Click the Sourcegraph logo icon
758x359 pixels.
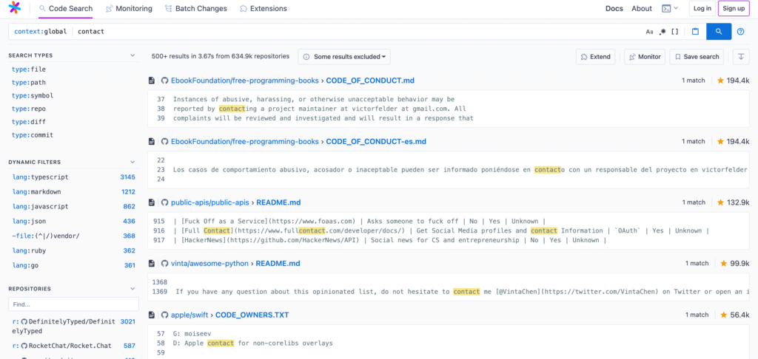coord(15,7)
